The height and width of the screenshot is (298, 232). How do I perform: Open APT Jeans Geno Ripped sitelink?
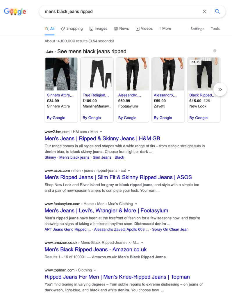coord(67,229)
